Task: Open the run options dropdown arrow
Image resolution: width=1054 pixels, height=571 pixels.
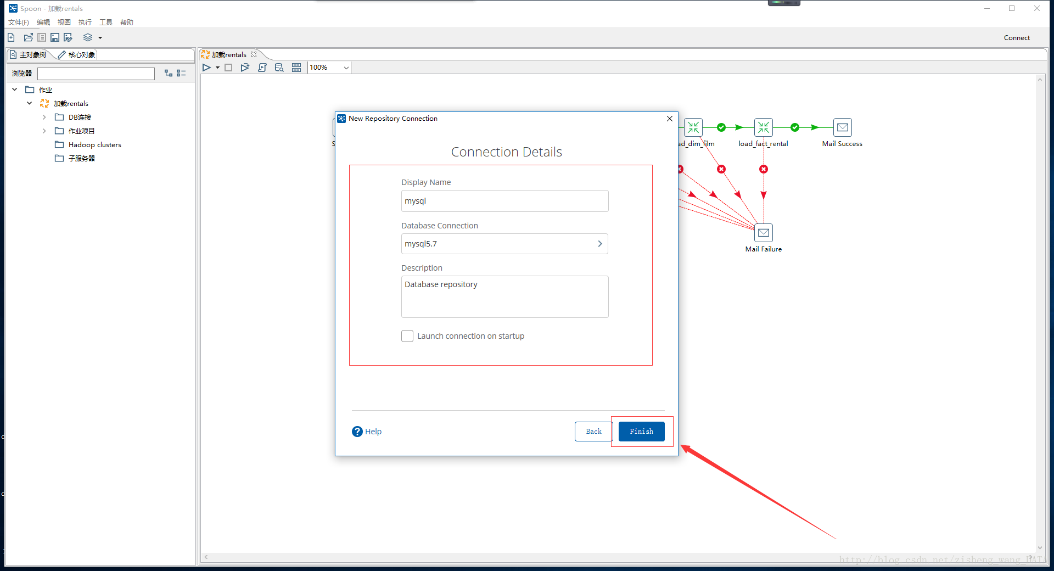Action: pos(217,68)
